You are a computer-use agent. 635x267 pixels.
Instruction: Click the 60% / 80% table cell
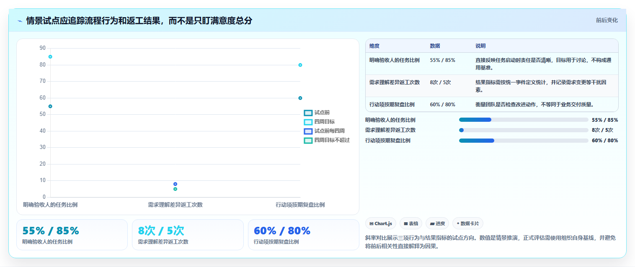(442, 104)
